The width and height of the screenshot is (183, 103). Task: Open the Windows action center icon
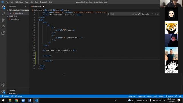pos(178,100)
